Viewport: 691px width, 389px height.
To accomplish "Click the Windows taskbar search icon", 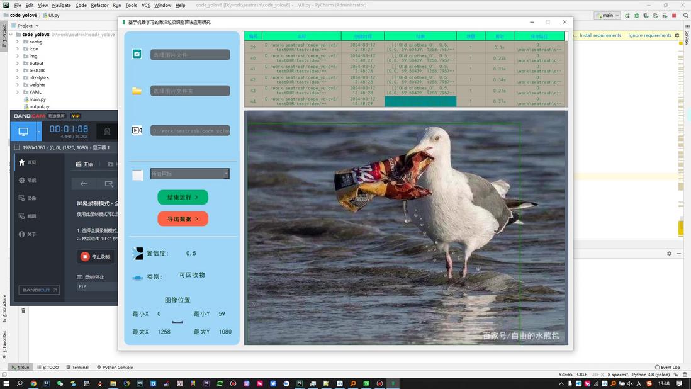I will pyautogui.click(x=20, y=384).
